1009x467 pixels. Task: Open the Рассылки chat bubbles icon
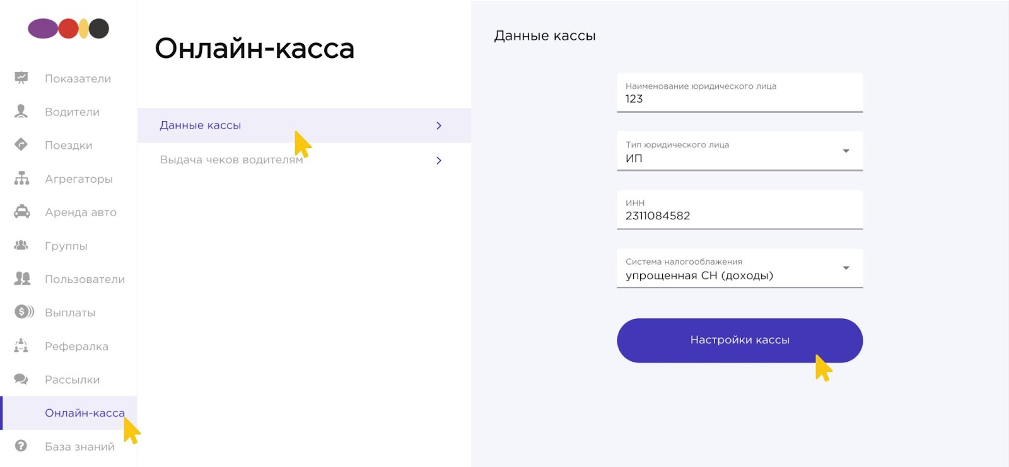coord(21,379)
